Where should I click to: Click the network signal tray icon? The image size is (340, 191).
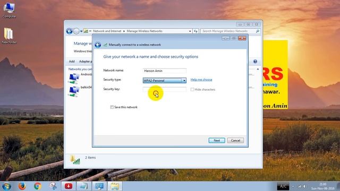coord(299,186)
